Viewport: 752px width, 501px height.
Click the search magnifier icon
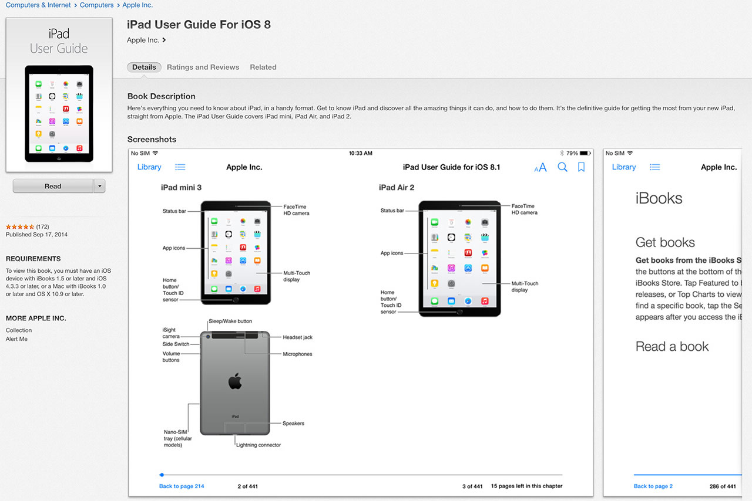562,167
